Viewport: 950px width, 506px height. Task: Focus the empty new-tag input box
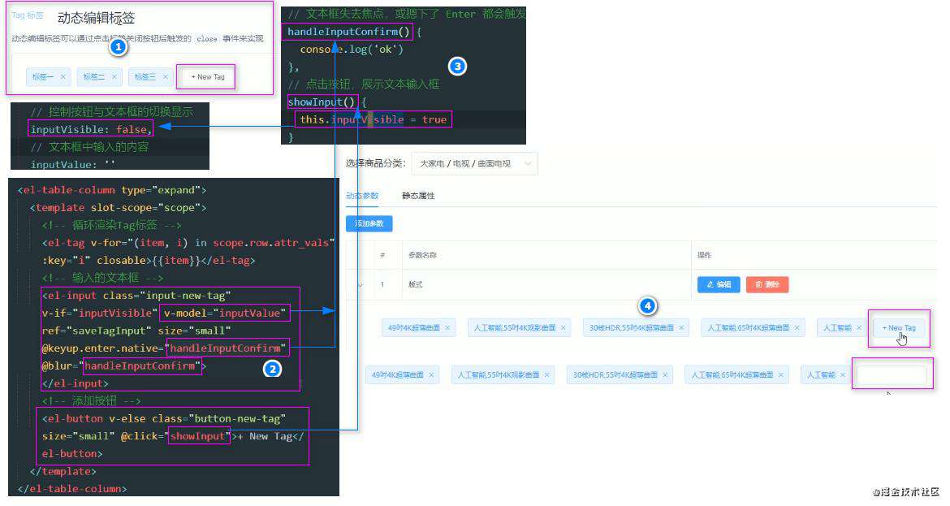click(892, 375)
